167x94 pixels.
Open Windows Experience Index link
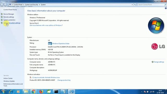[x=61, y=44]
